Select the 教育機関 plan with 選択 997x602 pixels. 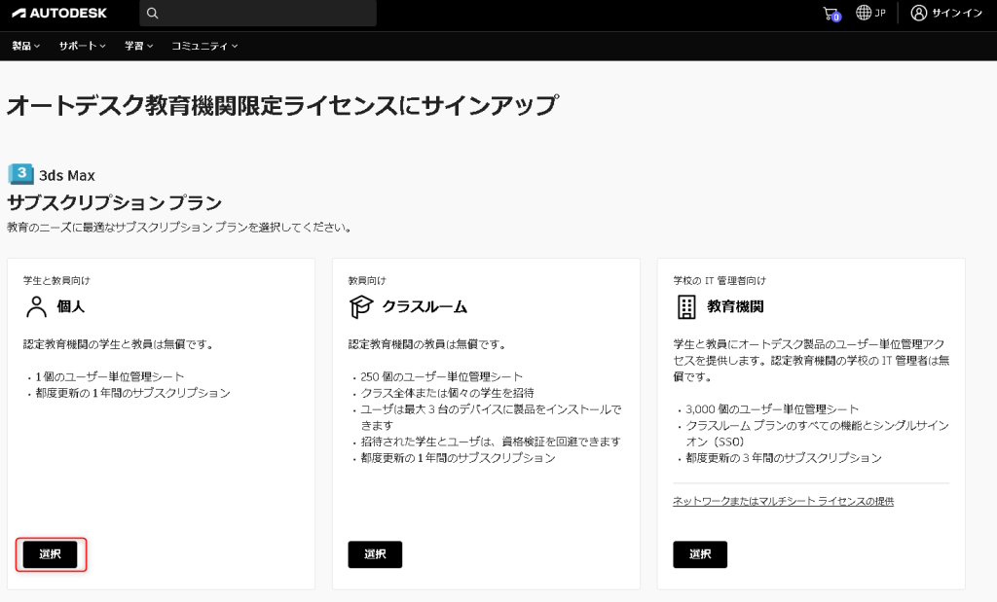(700, 554)
